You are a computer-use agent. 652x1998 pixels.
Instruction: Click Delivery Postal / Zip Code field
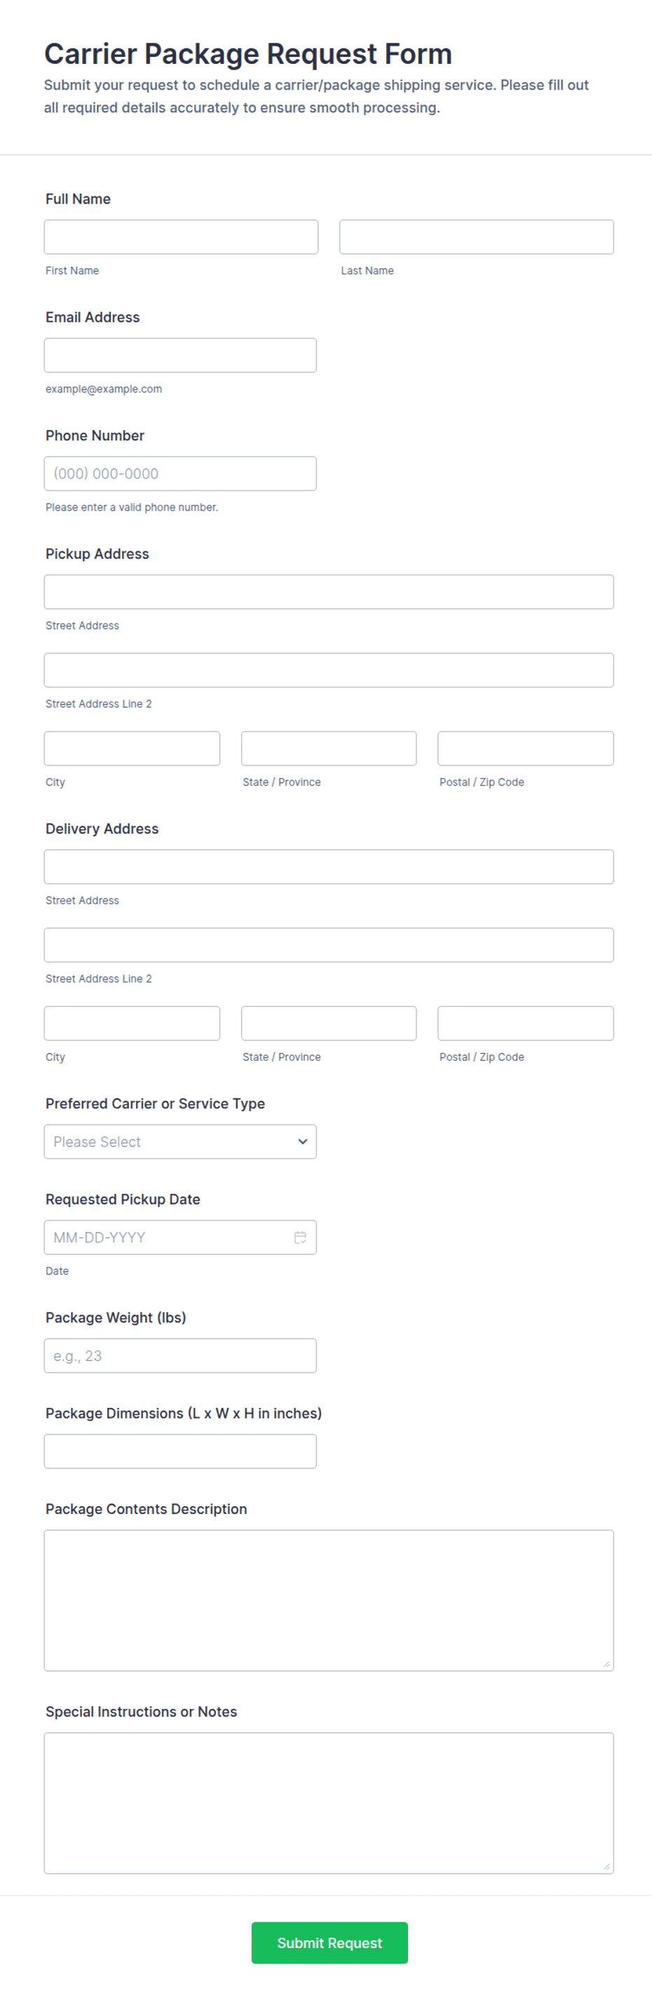pyautogui.click(x=526, y=1023)
